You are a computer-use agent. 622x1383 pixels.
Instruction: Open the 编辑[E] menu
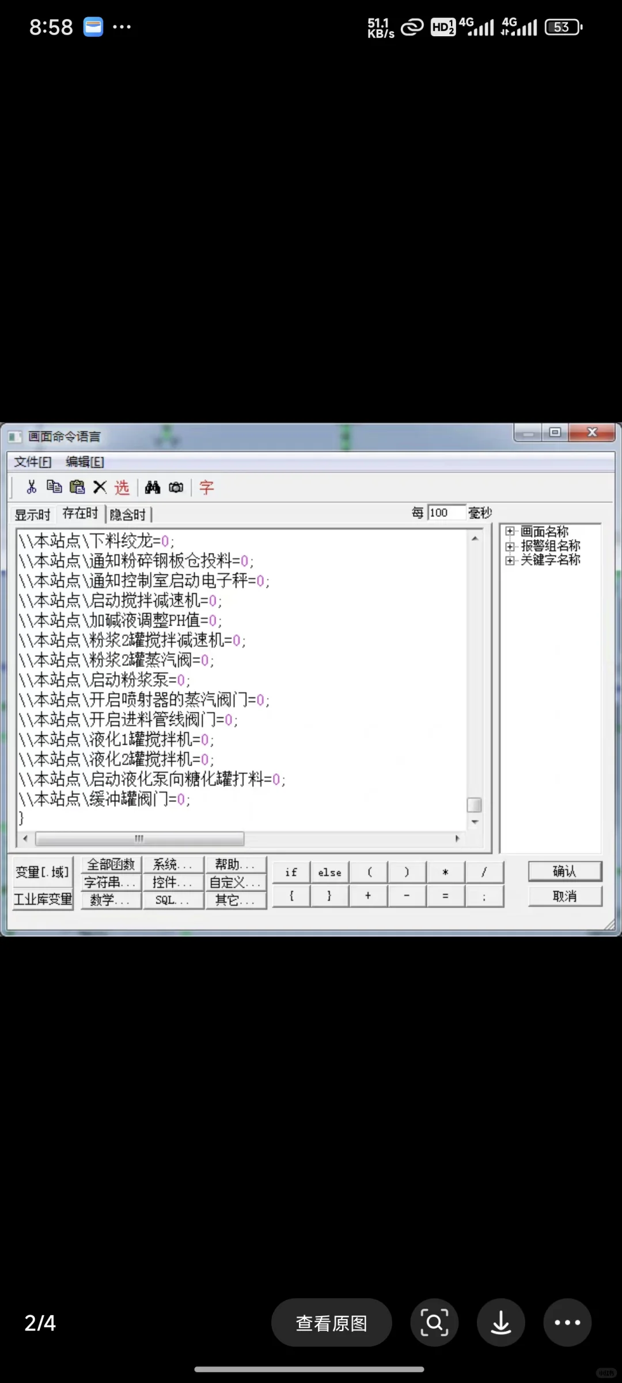click(85, 462)
